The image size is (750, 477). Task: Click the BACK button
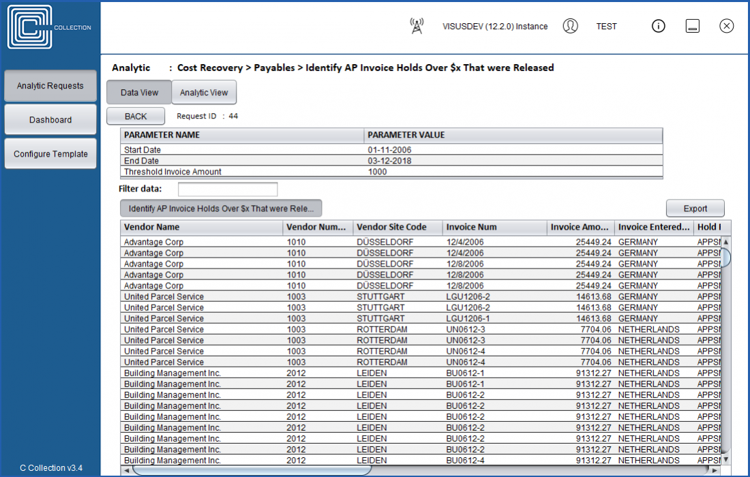point(136,116)
